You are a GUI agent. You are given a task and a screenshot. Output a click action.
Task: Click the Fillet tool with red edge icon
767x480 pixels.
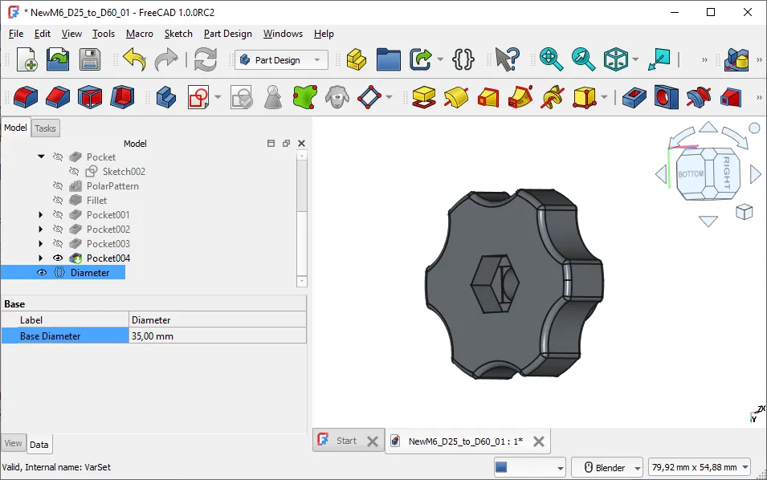tap(26, 97)
